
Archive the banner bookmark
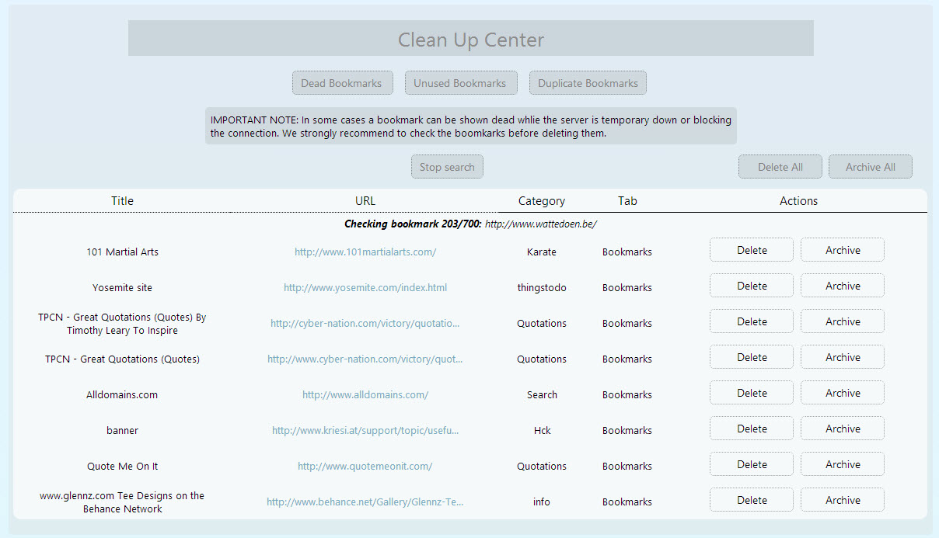842,429
